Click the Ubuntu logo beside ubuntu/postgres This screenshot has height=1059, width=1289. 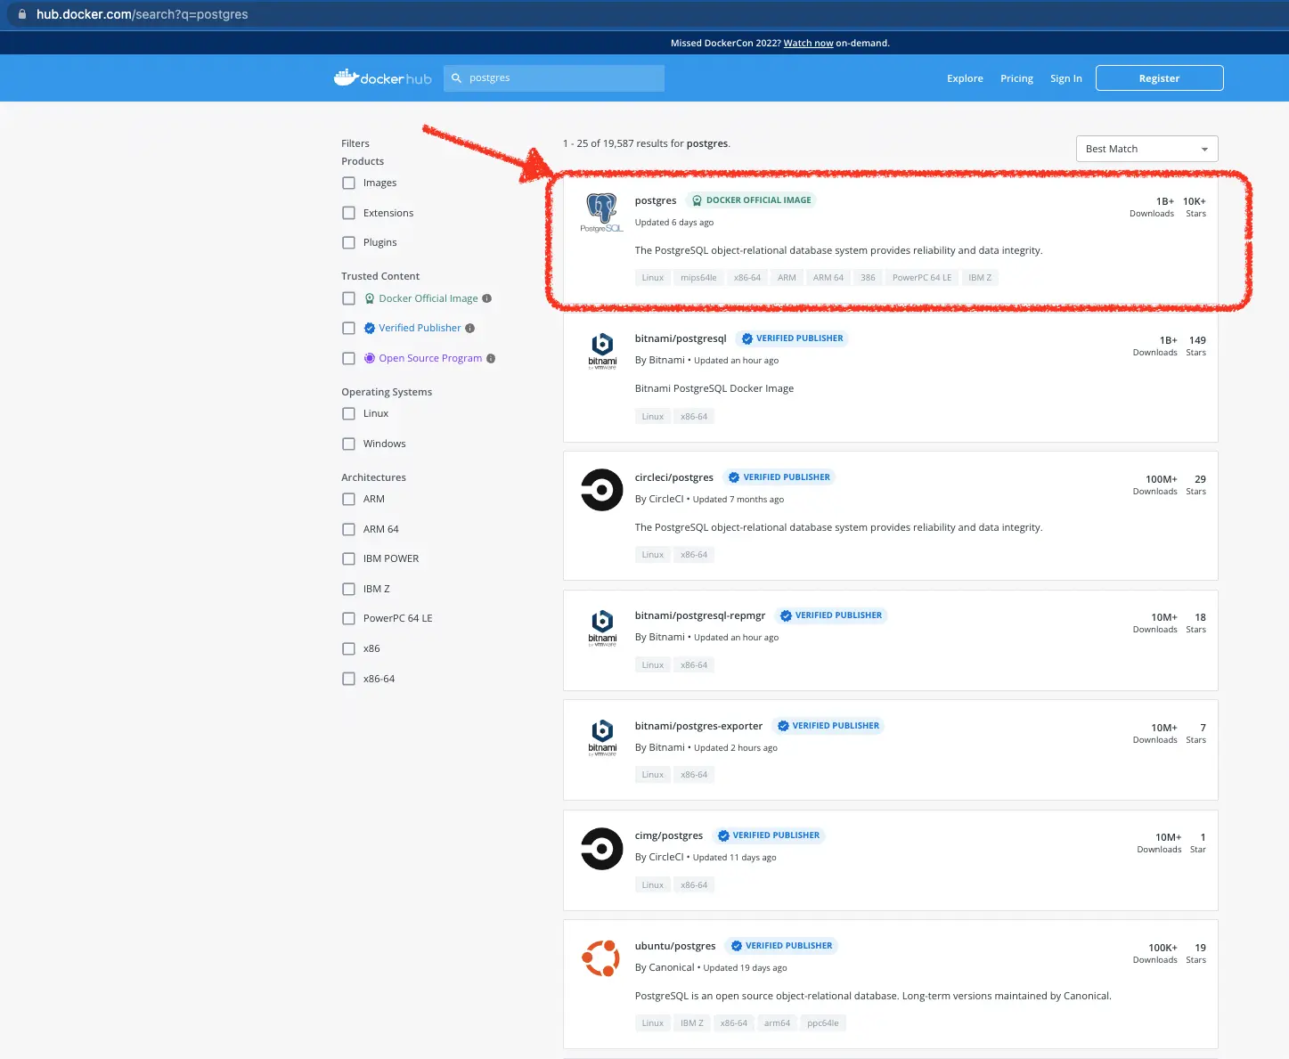click(601, 958)
